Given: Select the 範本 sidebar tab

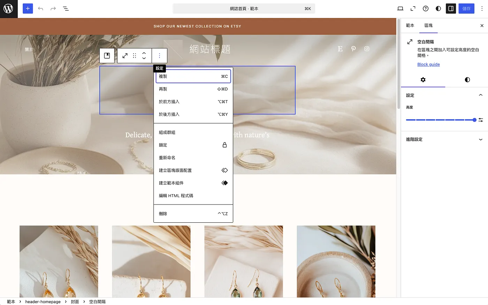Looking at the screenshot, I should pyautogui.click(x=410, y=25).
